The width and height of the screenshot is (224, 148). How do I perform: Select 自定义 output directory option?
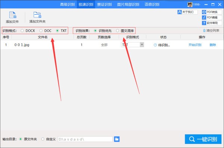point(43,139)
